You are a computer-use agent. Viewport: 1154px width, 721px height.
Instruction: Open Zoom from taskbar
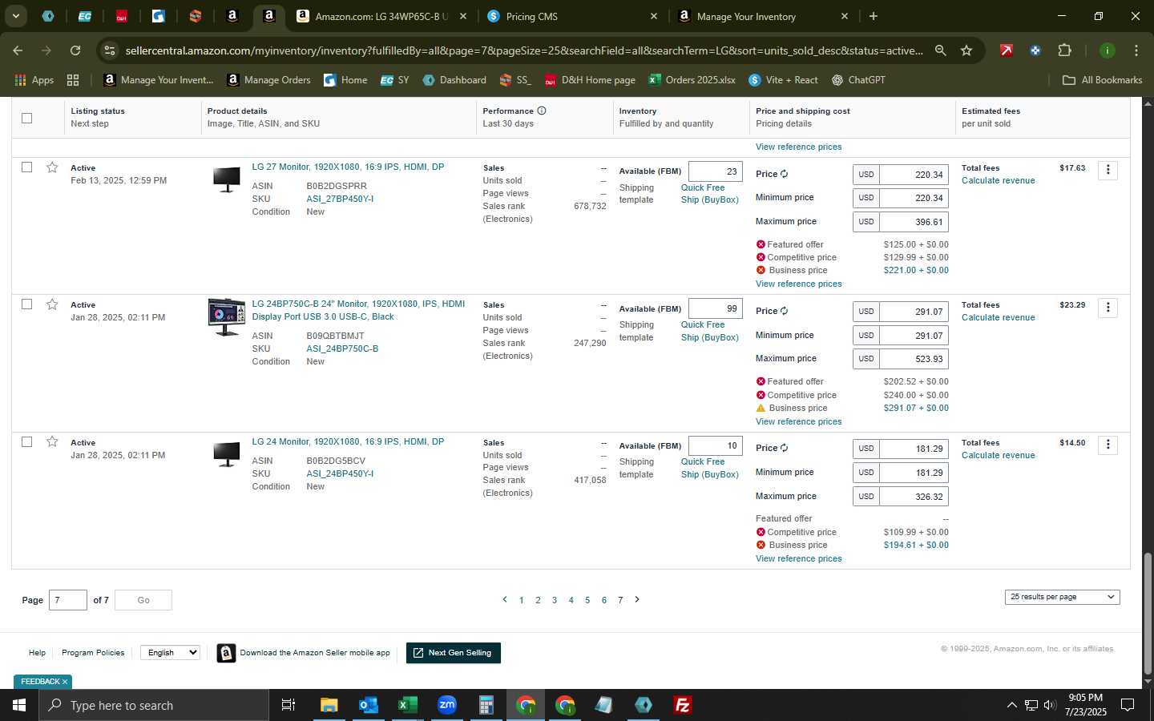tap(446, 705)
